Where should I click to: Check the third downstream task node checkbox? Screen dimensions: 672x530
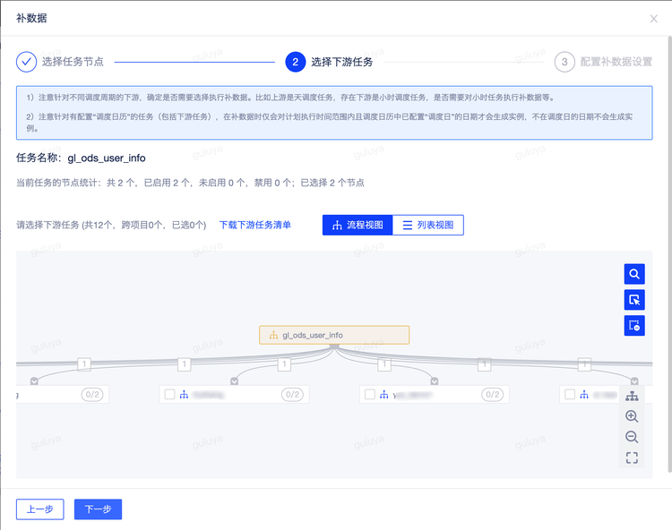(369, 394)
